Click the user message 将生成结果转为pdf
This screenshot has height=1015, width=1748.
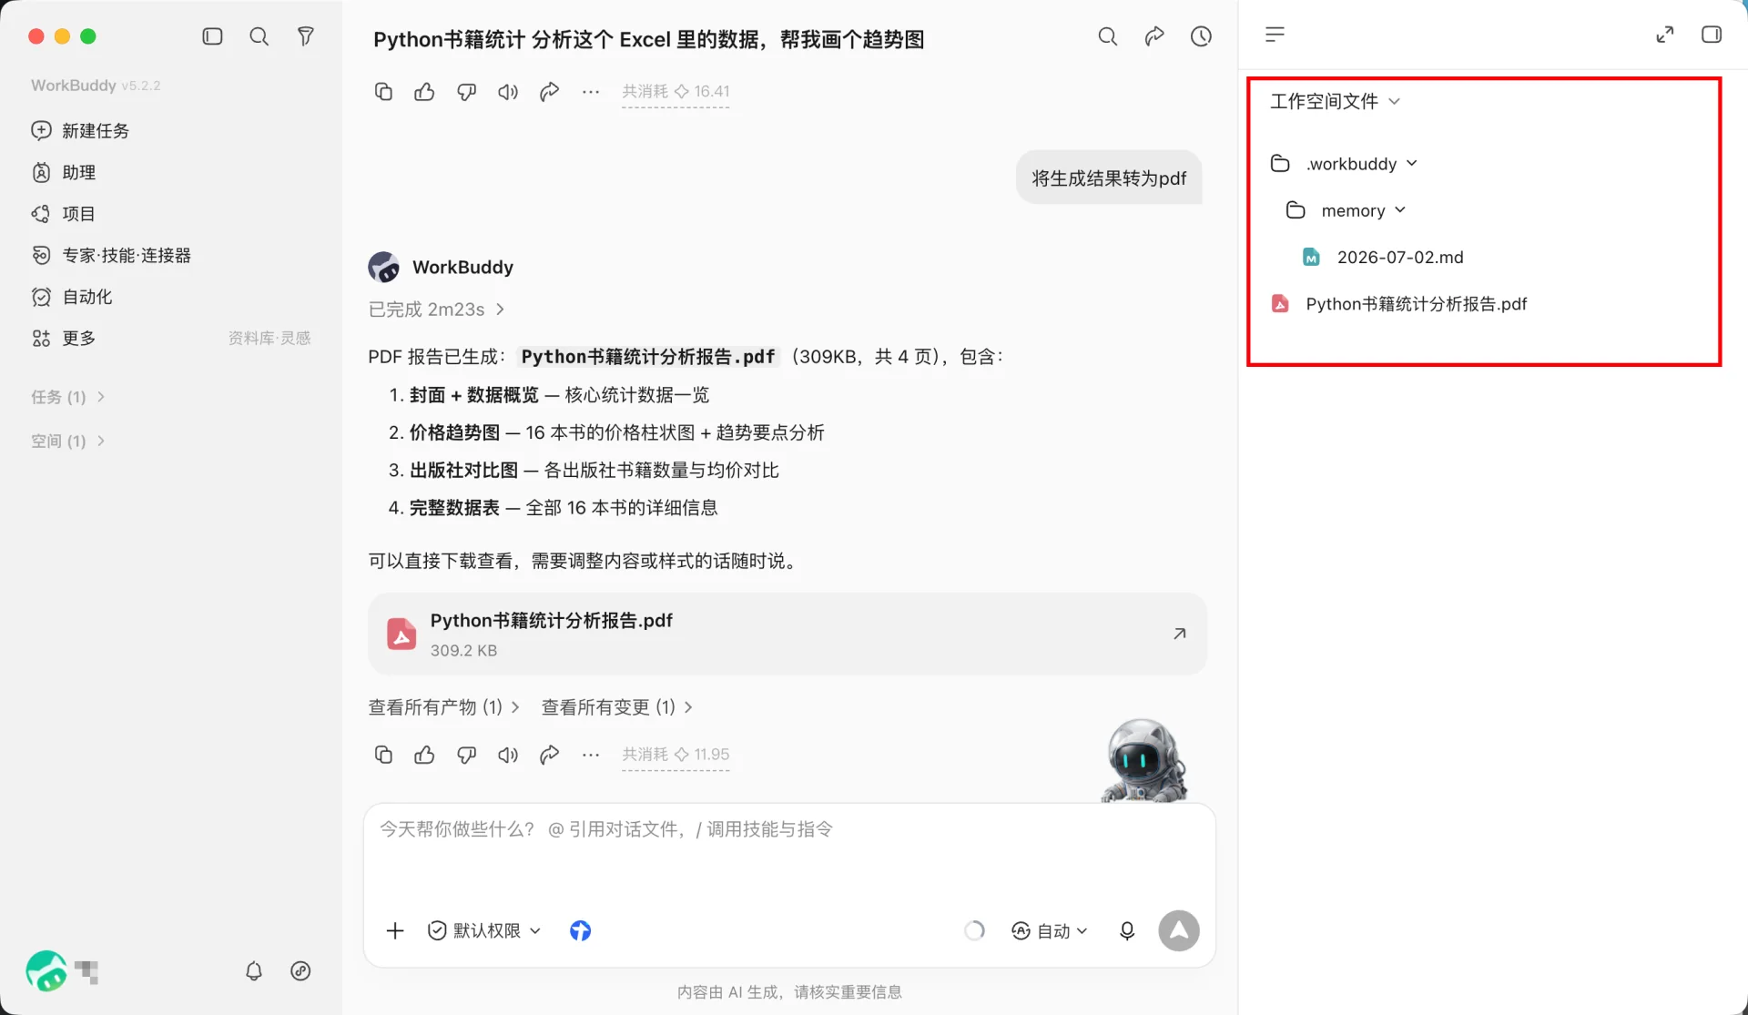pyautogui.click(x=1109, y=178)
